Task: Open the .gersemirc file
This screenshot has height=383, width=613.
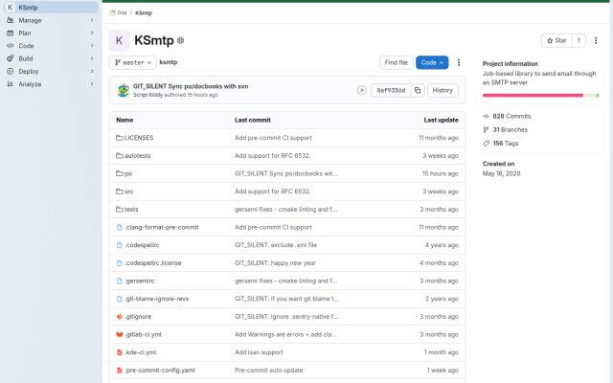Action: click(x=140, y=281)
